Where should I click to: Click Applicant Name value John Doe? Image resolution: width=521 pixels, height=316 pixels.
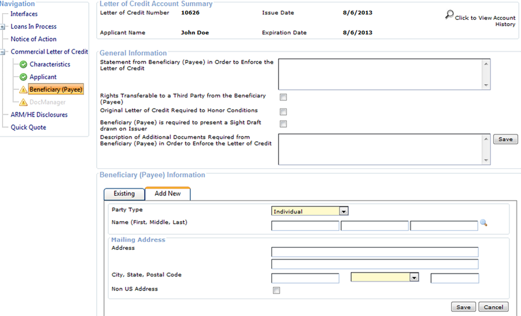(x=195, y=32)
